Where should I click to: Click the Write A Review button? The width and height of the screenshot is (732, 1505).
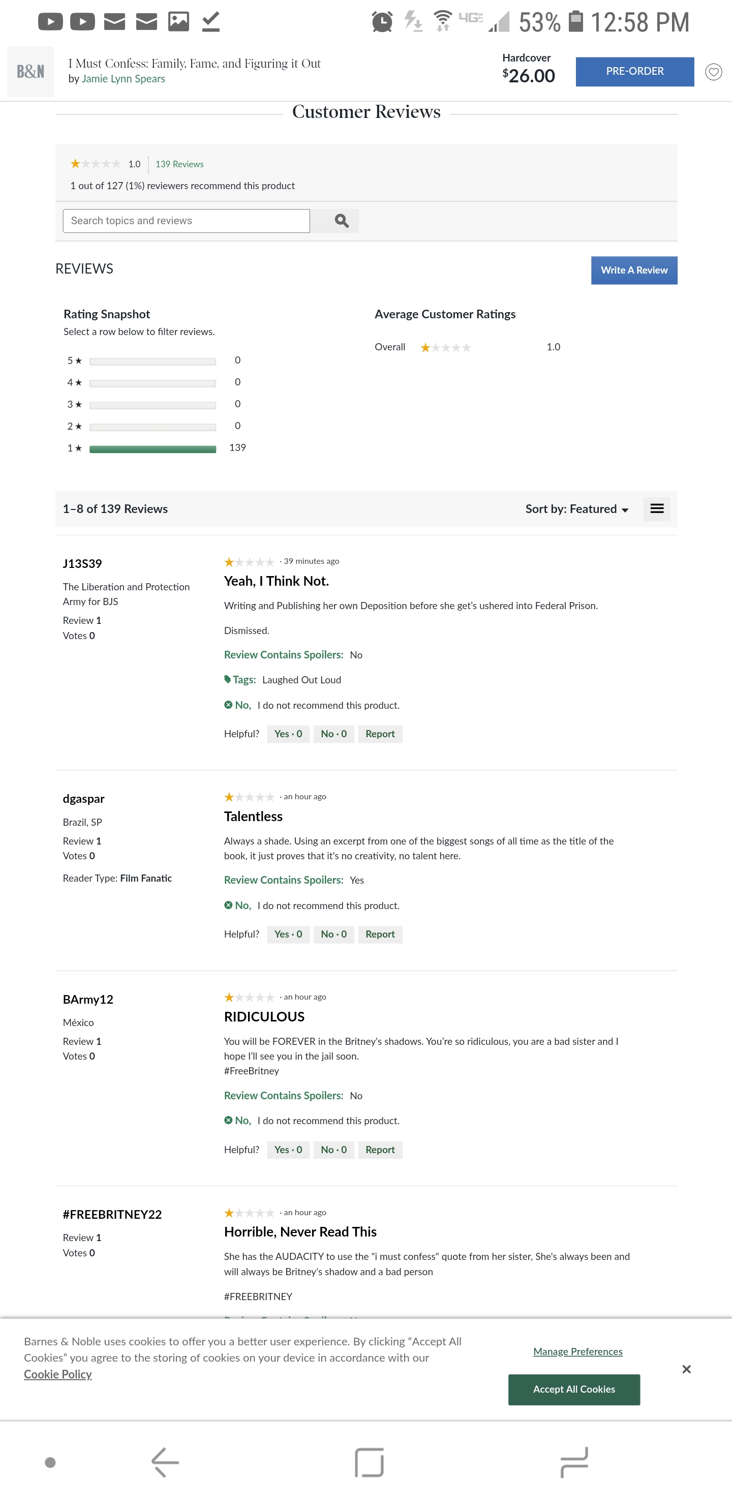(634, 270)
